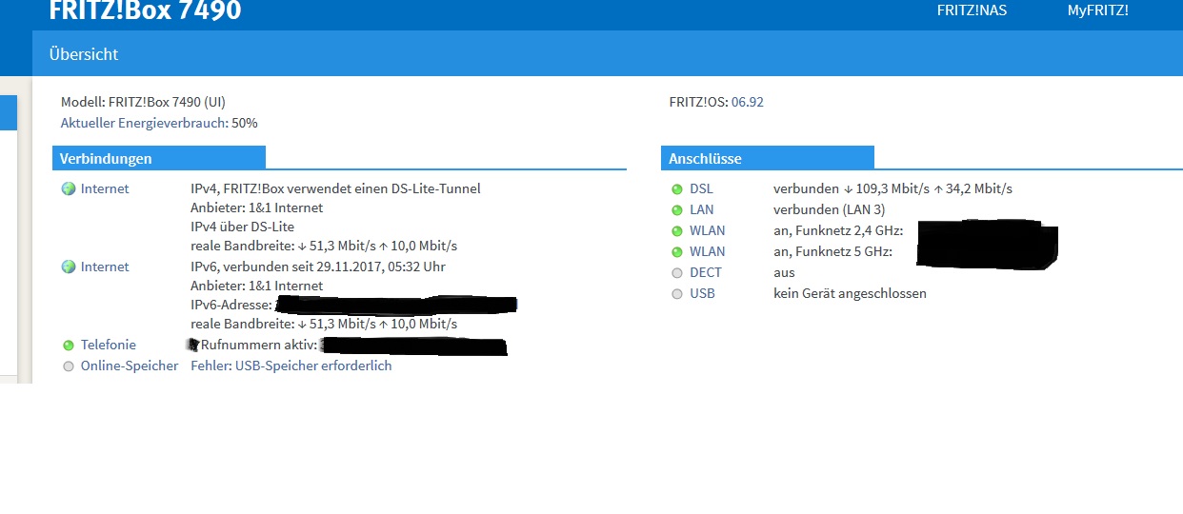Open FRITZ!NAS from the top bar
This screenshot has width=1183, height=514.
(972, 10)
